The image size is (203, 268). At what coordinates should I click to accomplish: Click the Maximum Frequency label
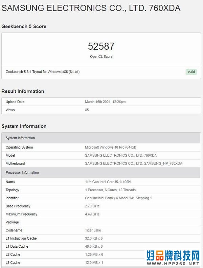[x=21, y=214]
